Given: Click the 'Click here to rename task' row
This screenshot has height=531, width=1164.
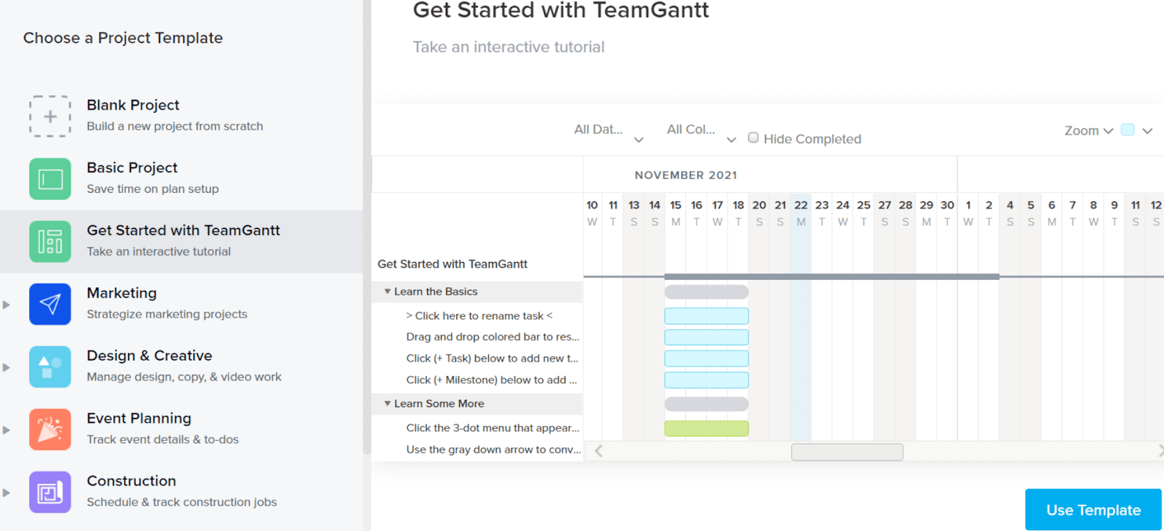Looking at the screenshot, I should click(477, 316).
